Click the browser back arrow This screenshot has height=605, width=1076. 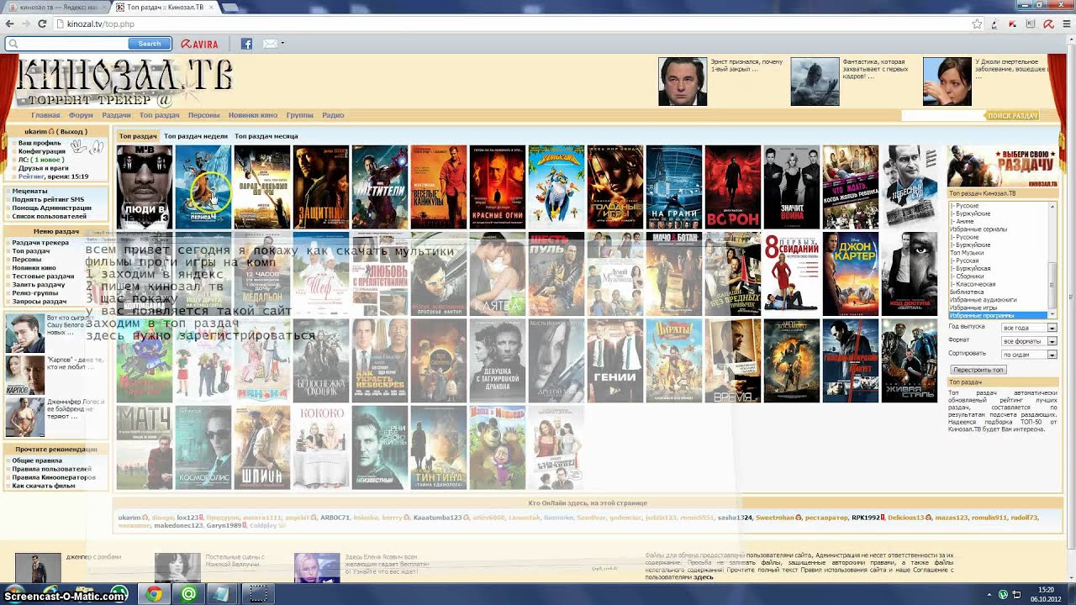11,24
